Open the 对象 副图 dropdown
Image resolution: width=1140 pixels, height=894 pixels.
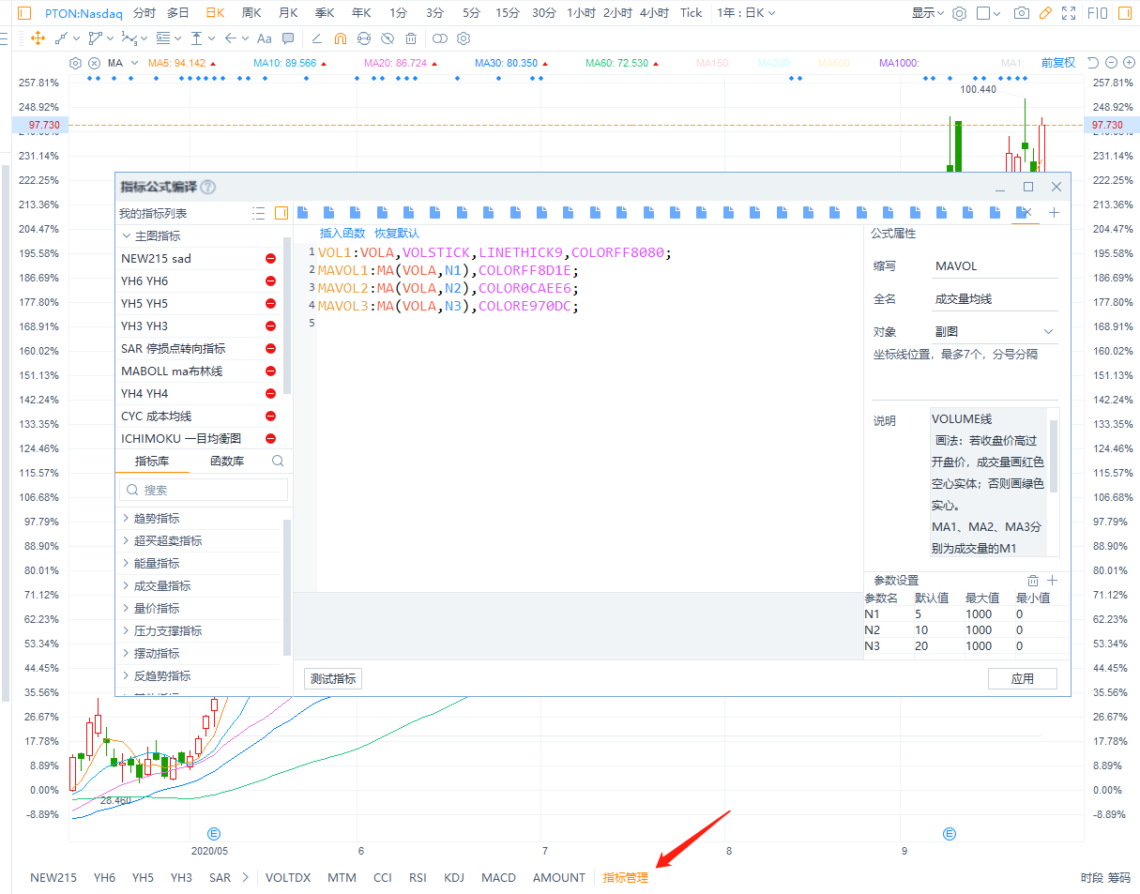coord(995,331)
